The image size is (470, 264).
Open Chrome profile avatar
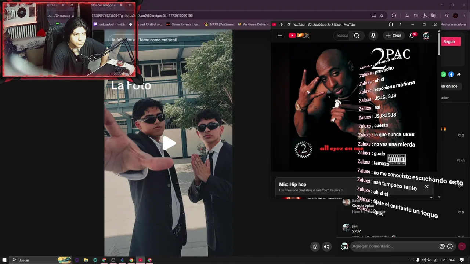click(455, 15)
